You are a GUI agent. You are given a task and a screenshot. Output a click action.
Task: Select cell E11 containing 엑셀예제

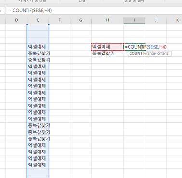coord(38,93)
